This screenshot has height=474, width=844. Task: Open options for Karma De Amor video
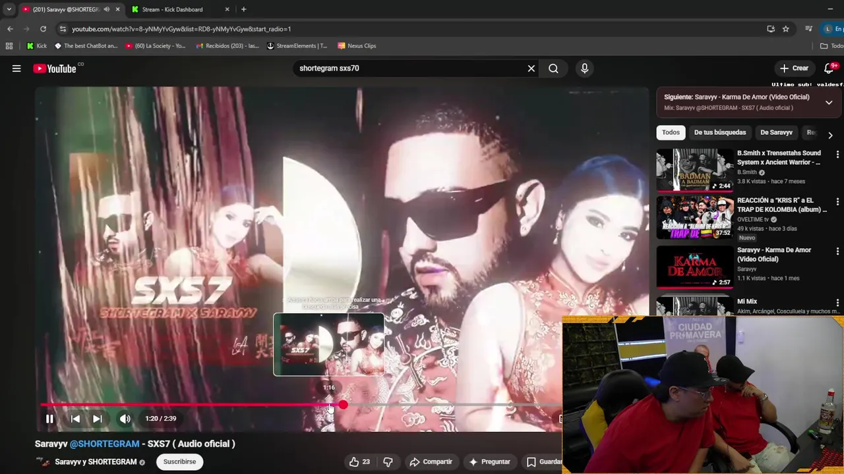coord(837,251)
